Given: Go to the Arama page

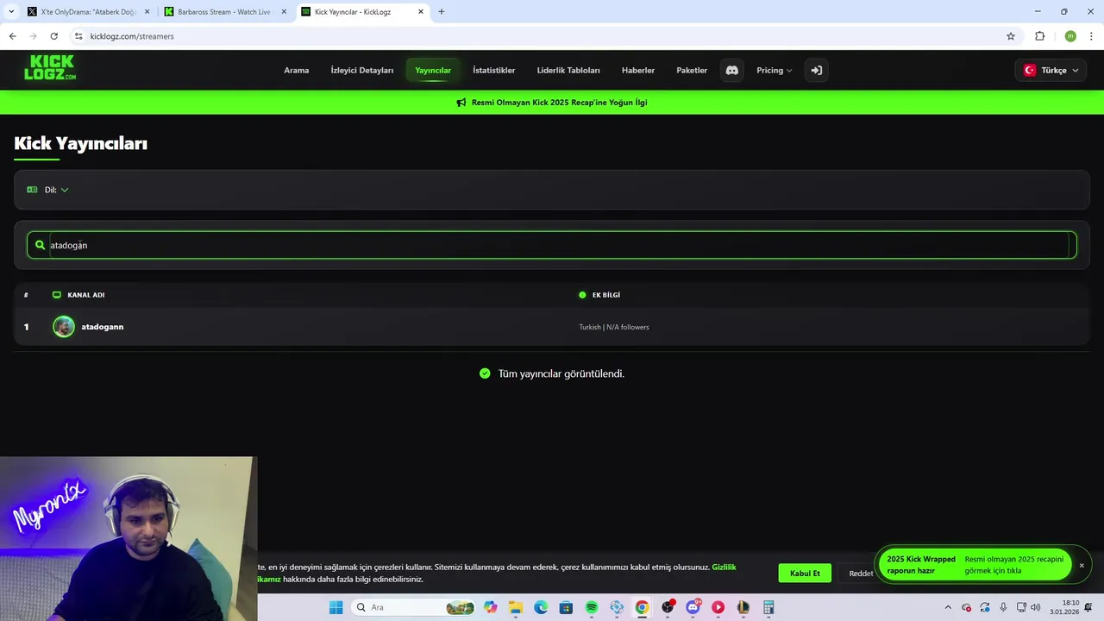Looking at the screenshot, I should [x=296, y=71].
